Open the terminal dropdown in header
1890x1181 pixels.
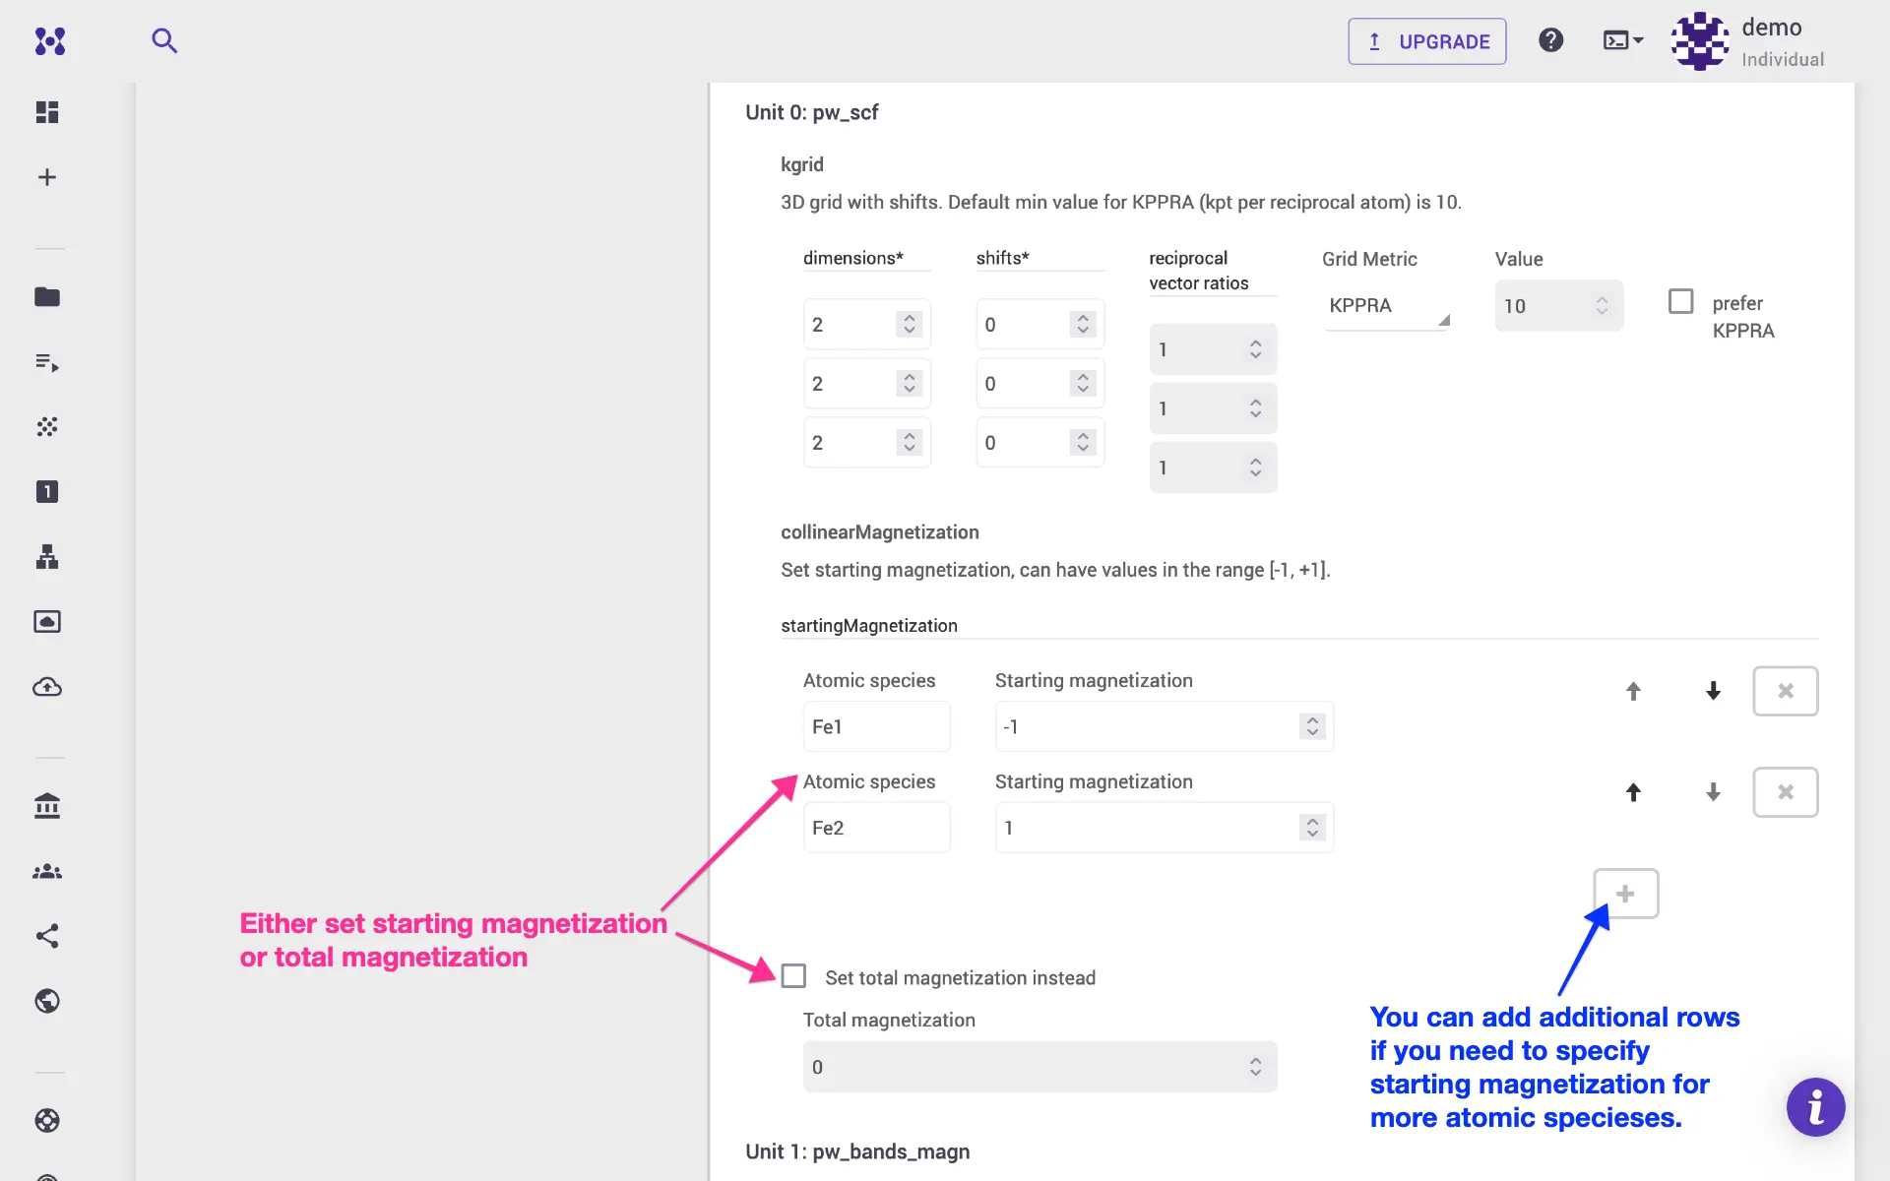(1622, 40)
